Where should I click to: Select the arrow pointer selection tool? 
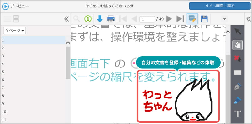pyautogui.click(x=238, y=32)
